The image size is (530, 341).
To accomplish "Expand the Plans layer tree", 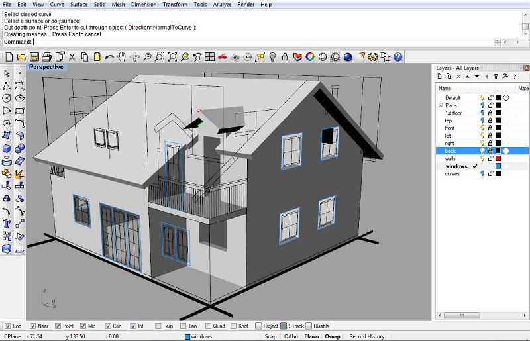I will [x=441, y=105].
